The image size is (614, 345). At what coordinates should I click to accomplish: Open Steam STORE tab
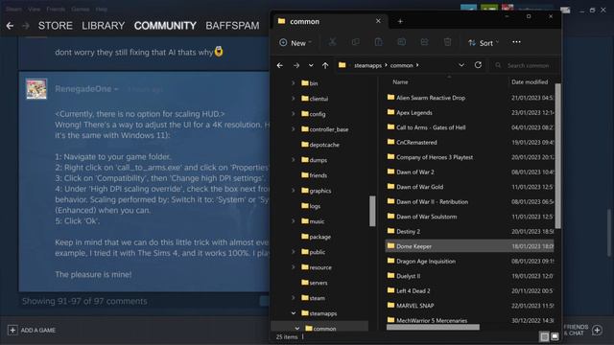coord(56,26)
